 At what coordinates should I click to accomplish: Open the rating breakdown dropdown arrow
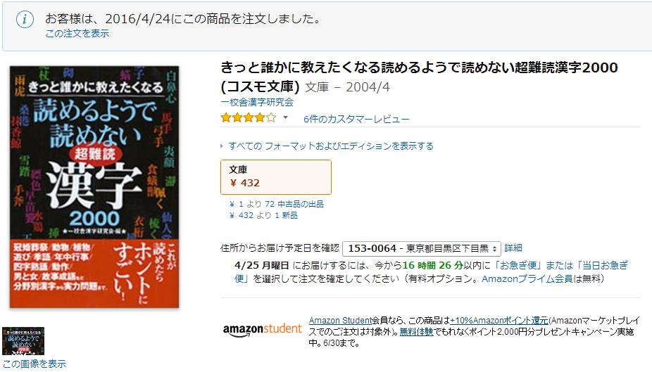[x=285, y=117]
